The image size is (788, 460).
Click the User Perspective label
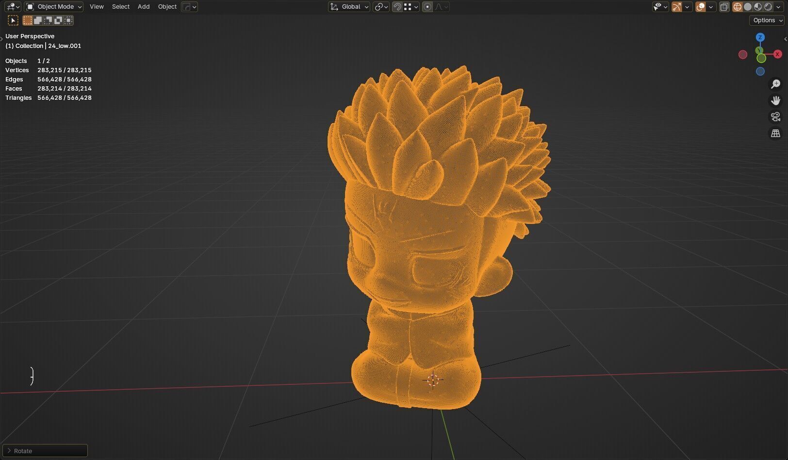[x=30, y=36]
